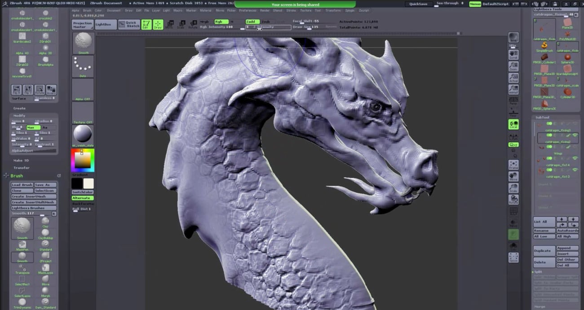
Task: Select the catdragon_fixing2 subtool
Action: 557,138
